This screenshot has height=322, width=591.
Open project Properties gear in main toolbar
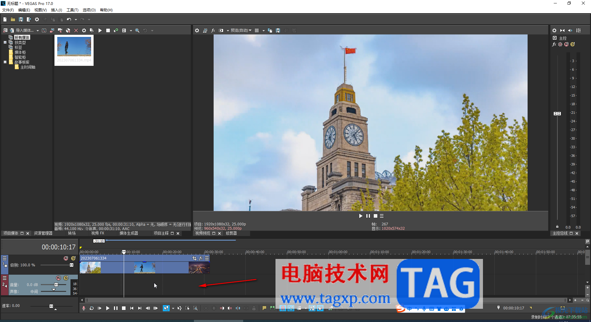(37, 19)
